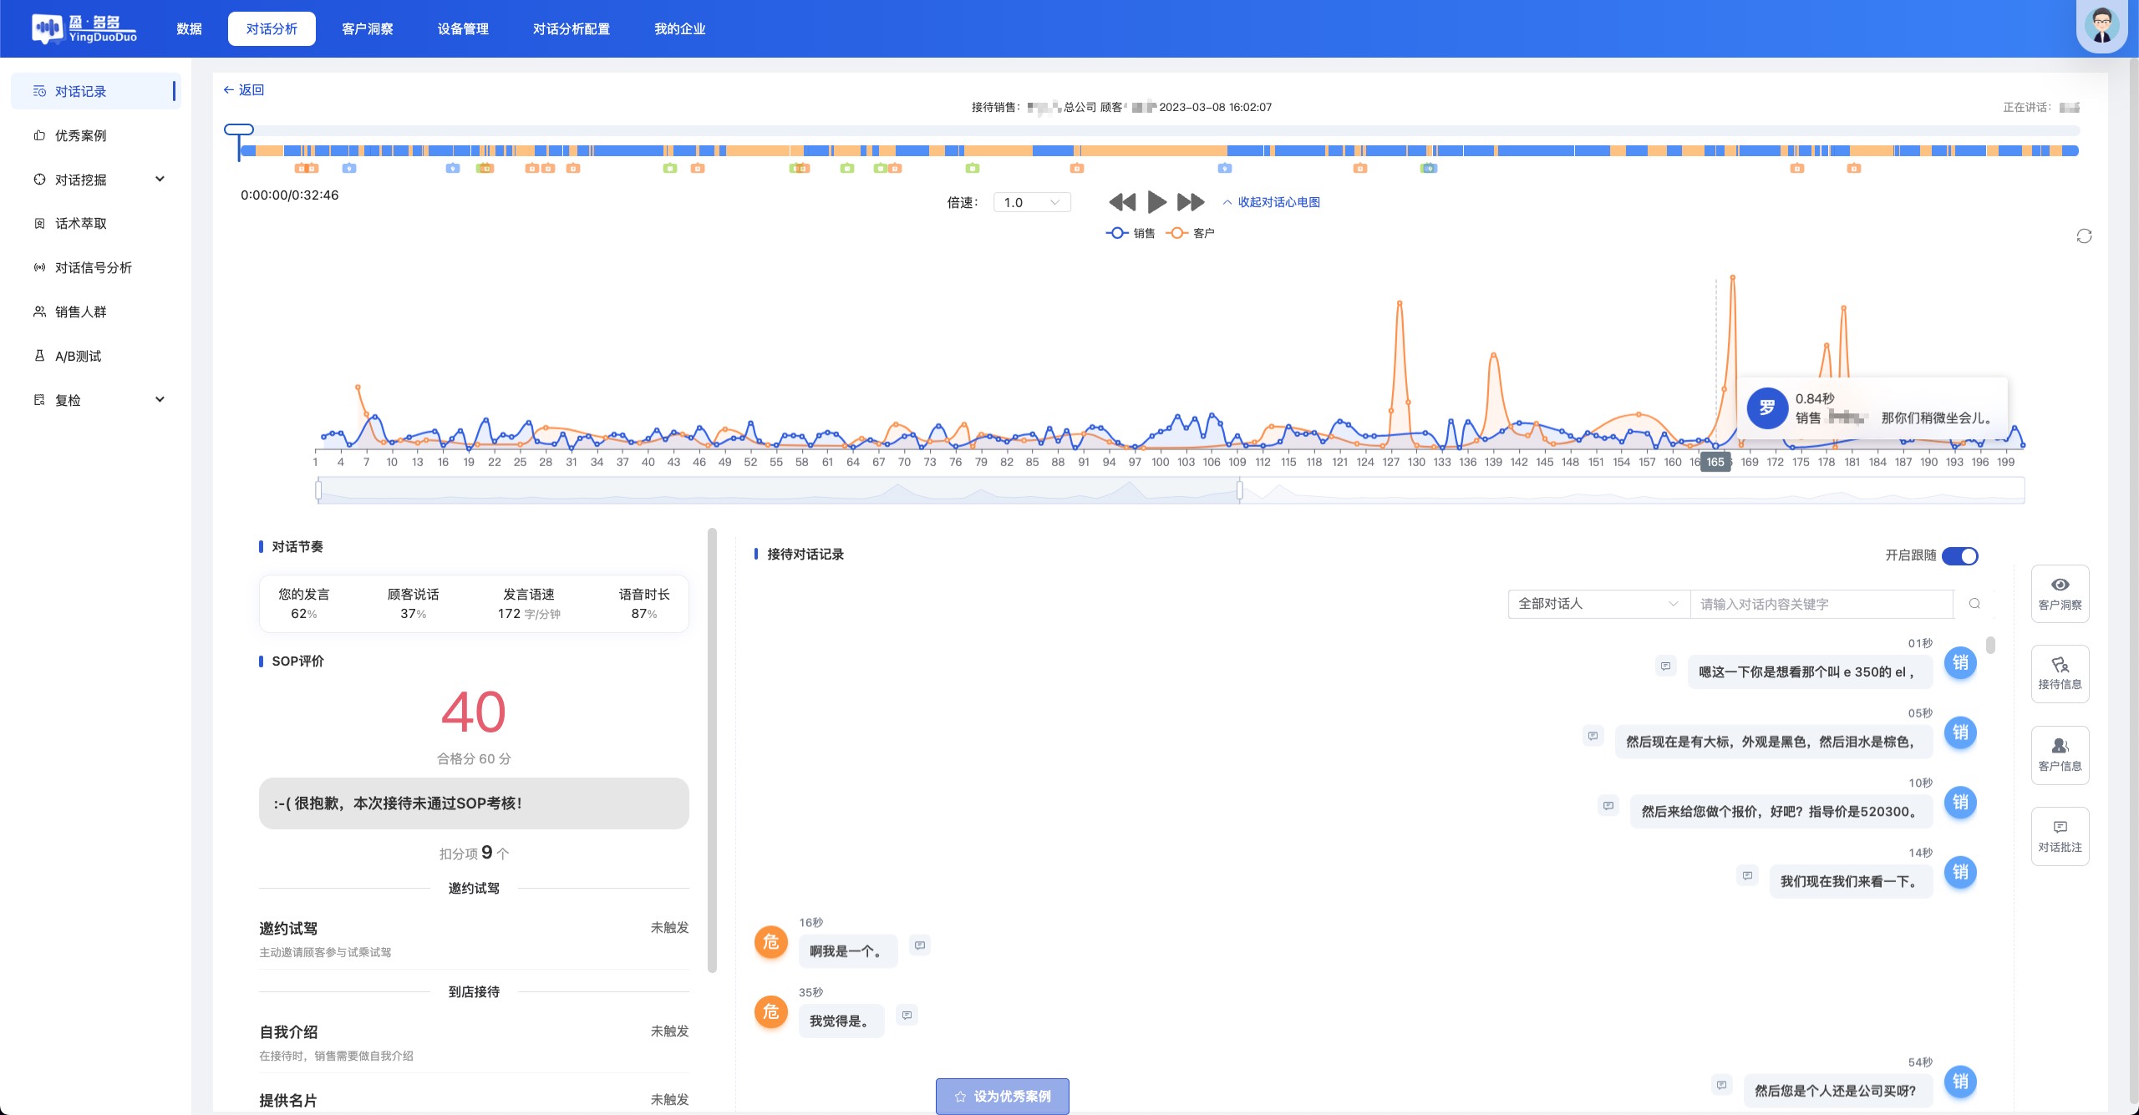Open the 对话批注 side panel
This screenshot has height=1115, width=2139.
(2060, 836)
